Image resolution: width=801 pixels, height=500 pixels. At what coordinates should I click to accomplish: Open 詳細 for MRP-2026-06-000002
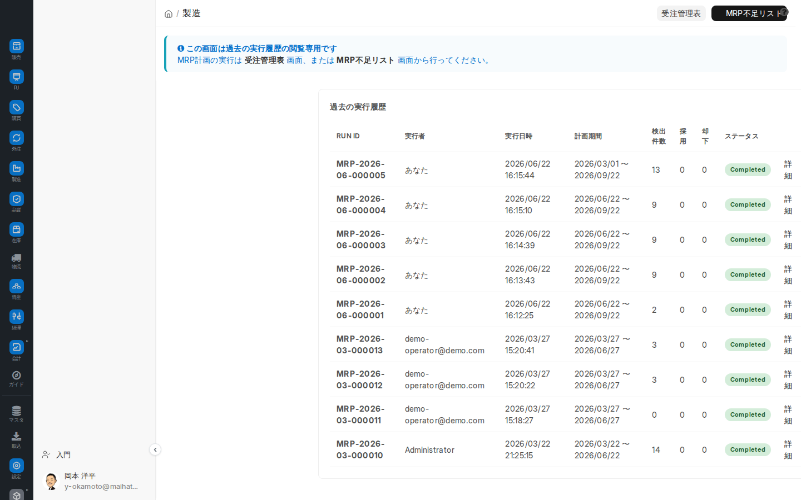coord(788,274)
